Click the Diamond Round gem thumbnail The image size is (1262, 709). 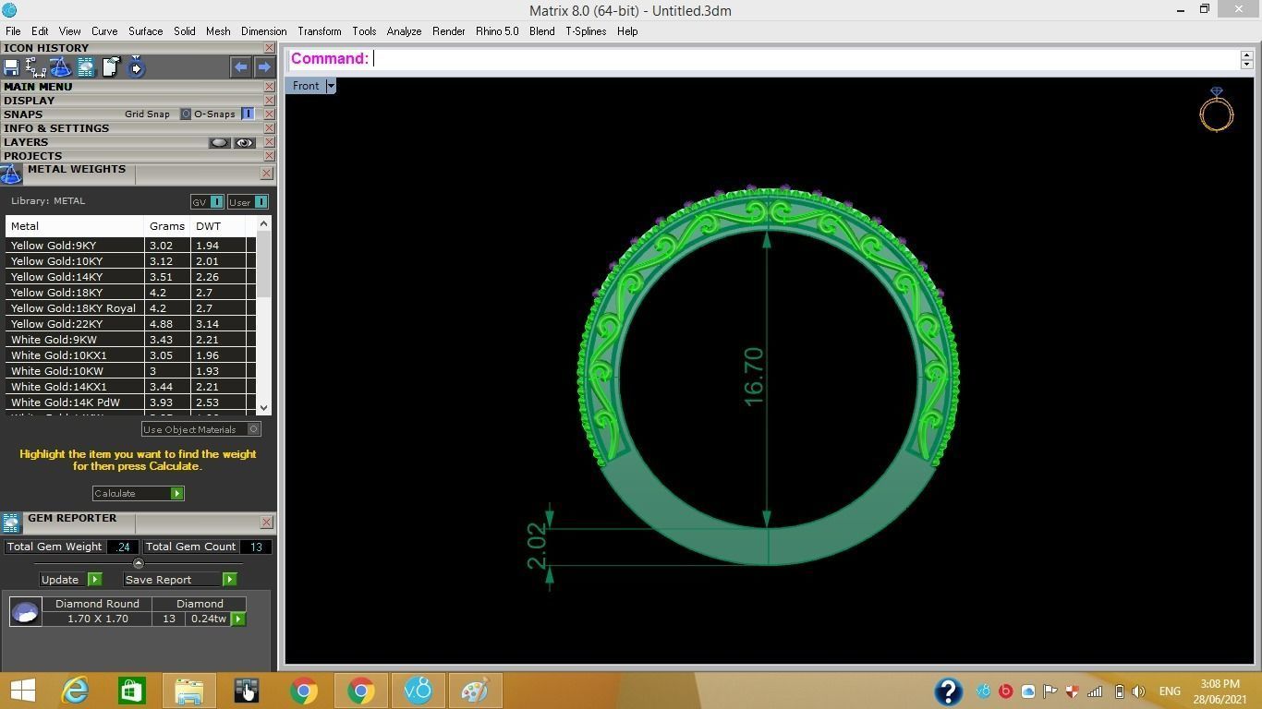25,611
